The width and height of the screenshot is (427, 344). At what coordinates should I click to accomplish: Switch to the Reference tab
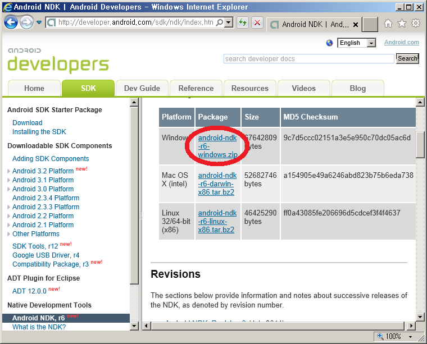point(196,88)
